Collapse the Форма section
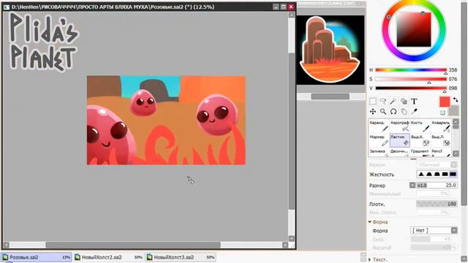This screenshot has width=468, height=263. (x=370, y=222)
